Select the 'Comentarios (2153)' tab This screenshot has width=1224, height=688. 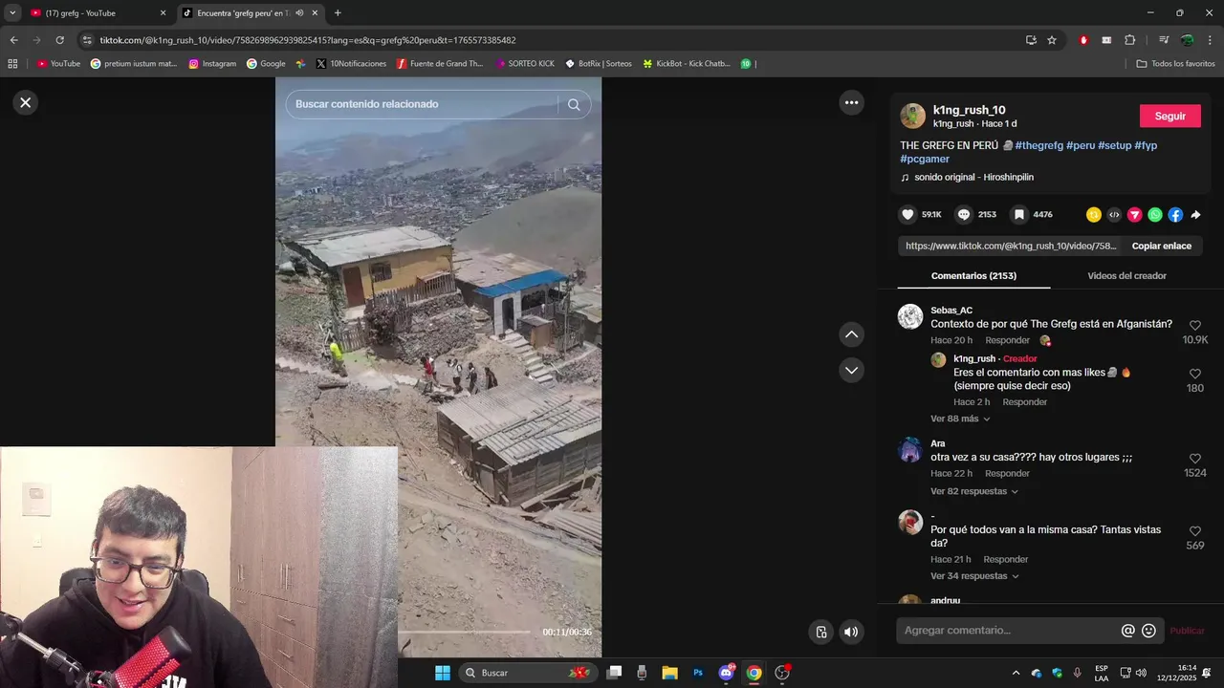tap(973, 275)
